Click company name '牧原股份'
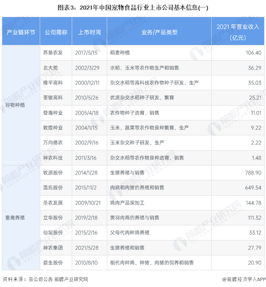The height and width of the screenshot is (287, 266). click(53, 173)
